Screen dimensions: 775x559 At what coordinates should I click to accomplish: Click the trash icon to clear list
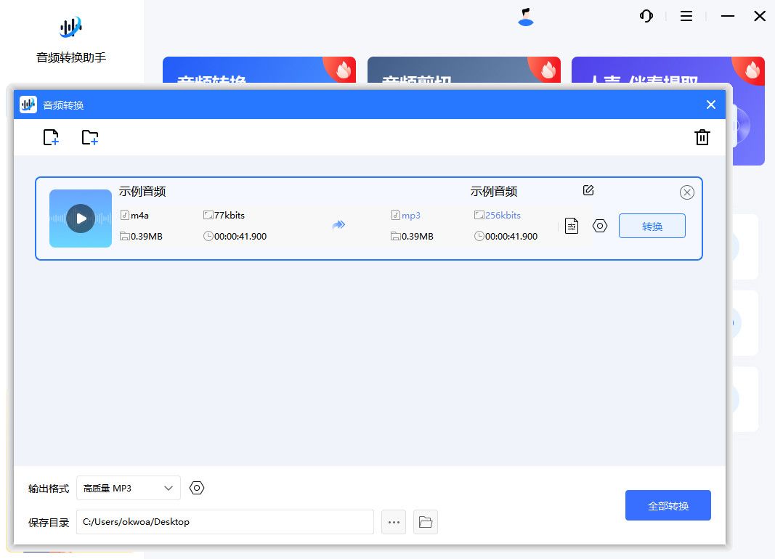pos(702,137)
